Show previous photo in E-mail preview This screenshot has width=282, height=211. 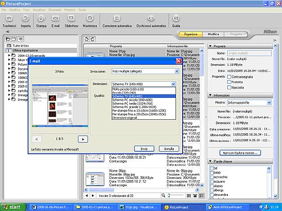pyautogui.click(x=37, y=139)
